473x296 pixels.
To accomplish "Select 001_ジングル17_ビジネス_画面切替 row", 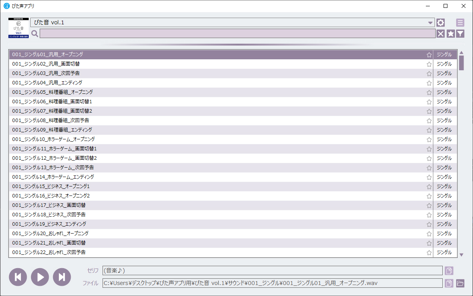I will click(x=233, y=205).
